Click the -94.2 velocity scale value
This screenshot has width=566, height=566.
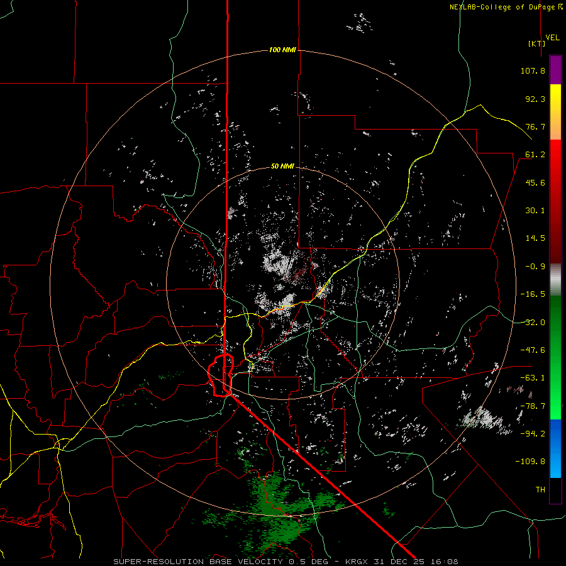(533, 434)
